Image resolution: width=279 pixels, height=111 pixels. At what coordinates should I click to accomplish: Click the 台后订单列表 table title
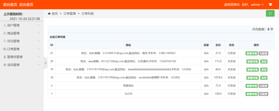click(x=57, y=37)
